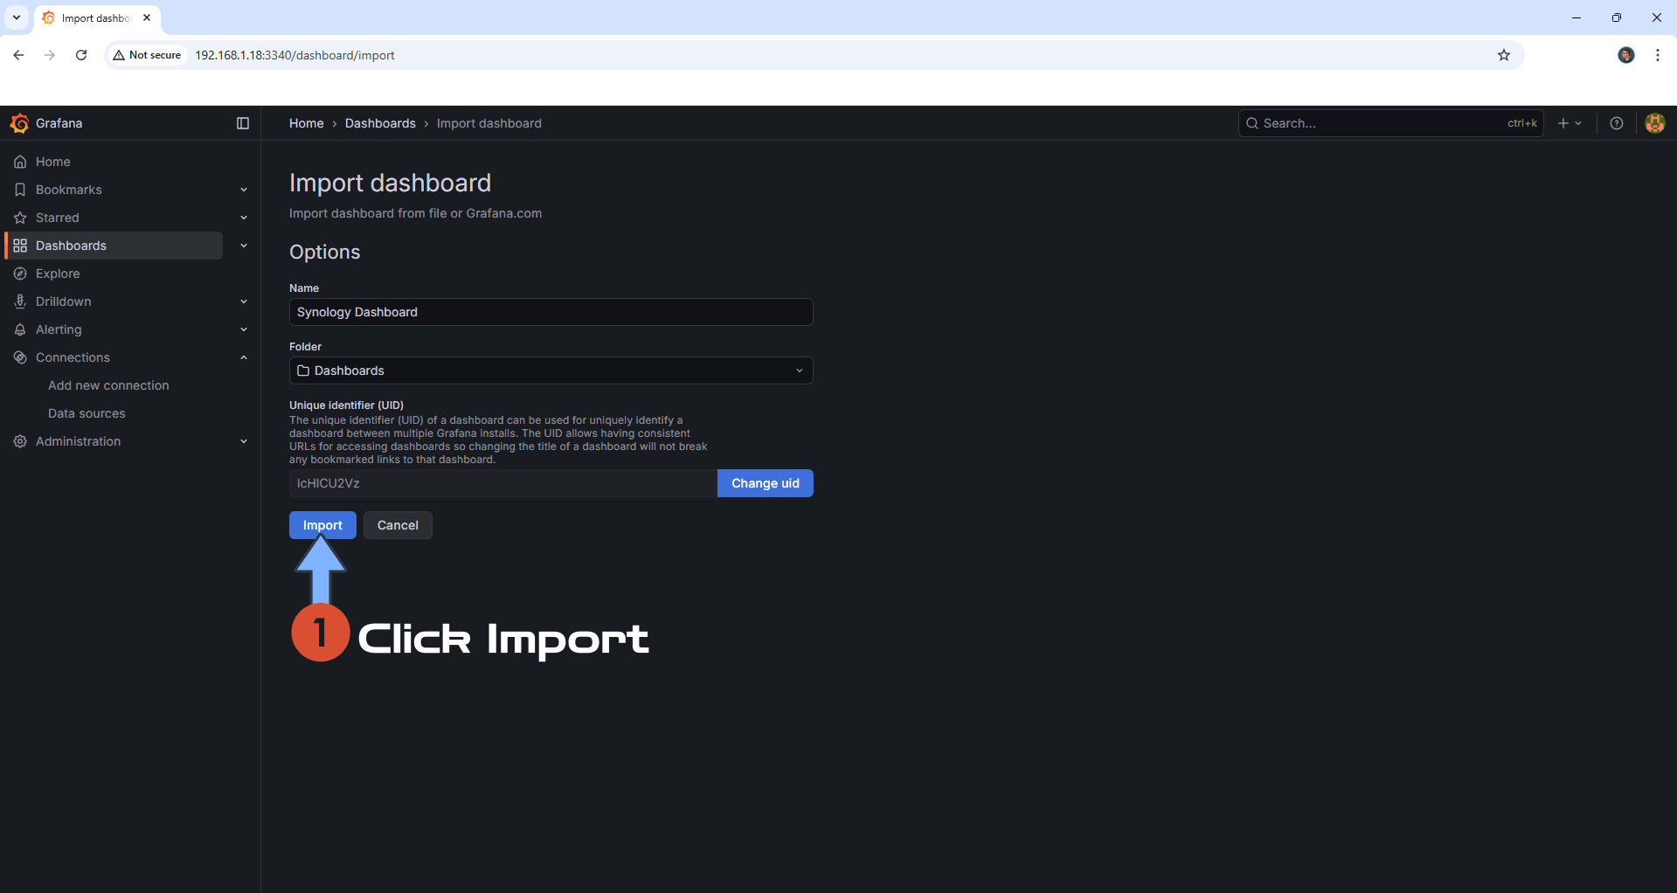The image size is (1677, 893).
Task: Open the plus new menu icon
Action: point(1570,123)
